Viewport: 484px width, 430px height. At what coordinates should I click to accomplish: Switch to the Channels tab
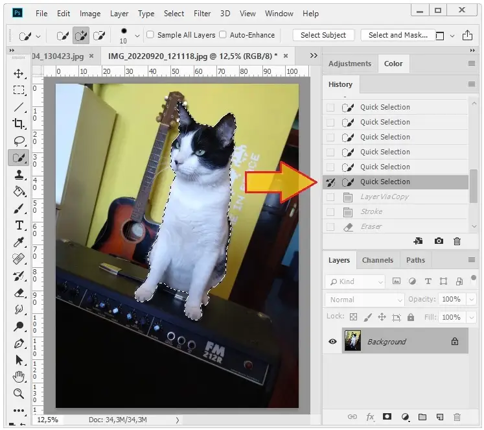coord(378,260)
